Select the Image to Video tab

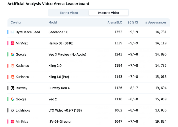click(109, 13)
